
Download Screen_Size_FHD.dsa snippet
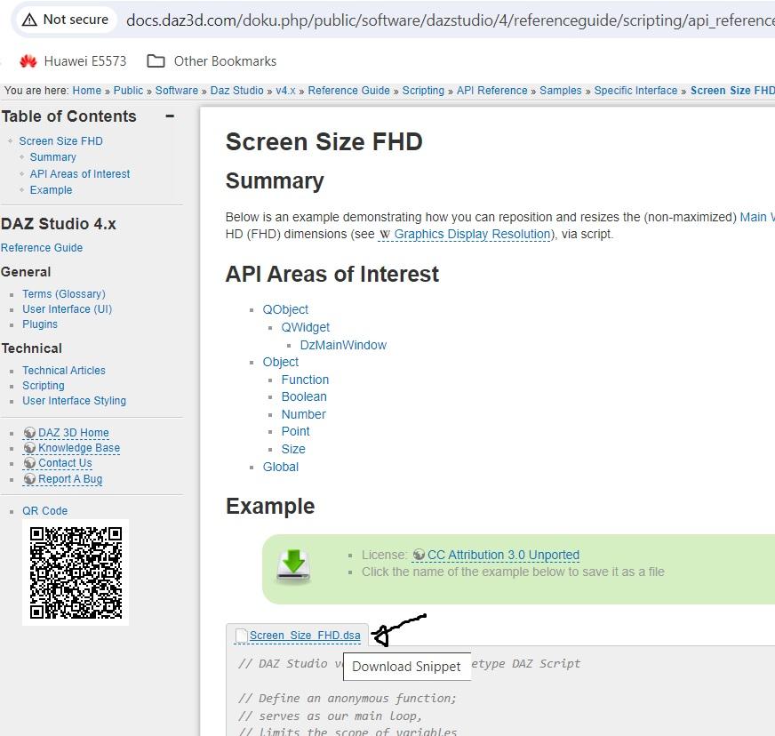pyautogui.click(x=305, y=636)
